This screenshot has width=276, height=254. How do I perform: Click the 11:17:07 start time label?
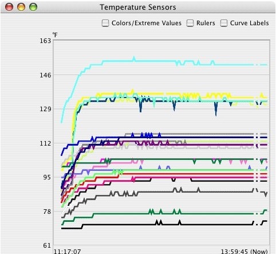click(x=67, y=251)
